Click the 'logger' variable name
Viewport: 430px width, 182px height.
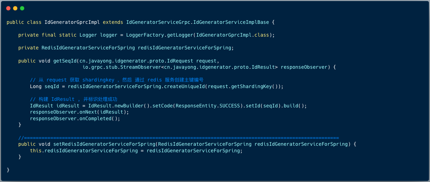[x=109, y=35]
